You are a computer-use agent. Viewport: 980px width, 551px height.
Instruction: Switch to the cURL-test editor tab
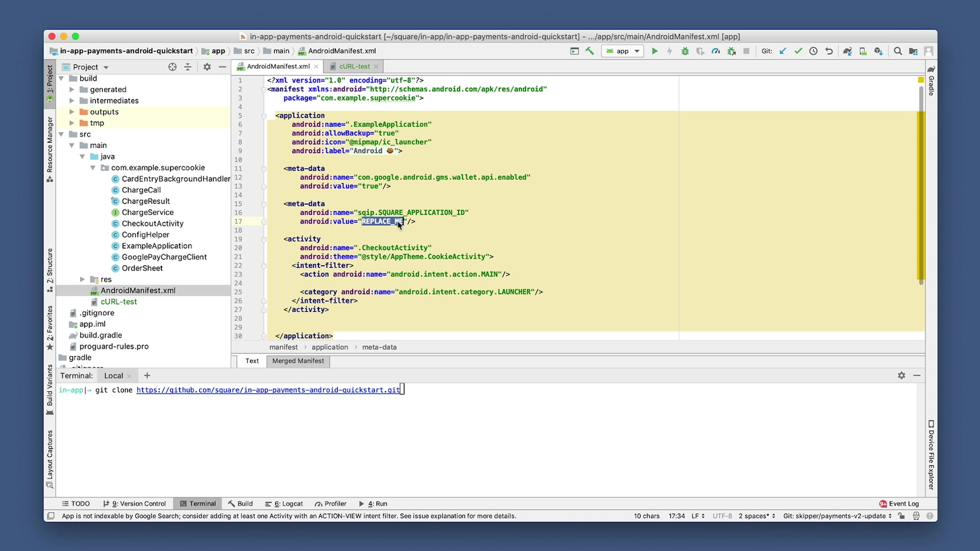[354, 66]
